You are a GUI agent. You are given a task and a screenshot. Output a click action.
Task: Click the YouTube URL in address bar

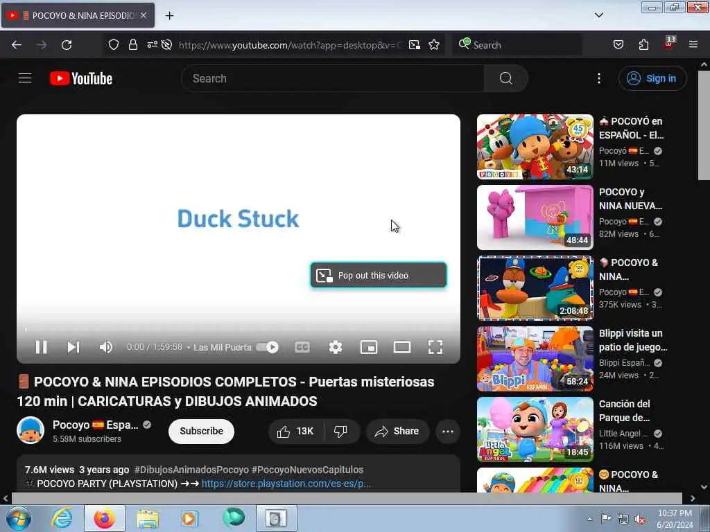tap(291, 45)
